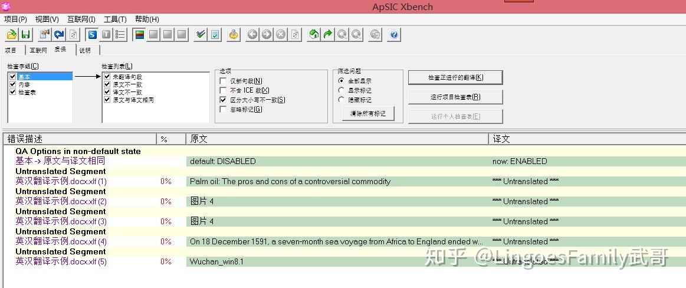The width and height of the screenshot is (686, 288).
Task: Open the 帮助(H) menu
Action: point(147,19)
